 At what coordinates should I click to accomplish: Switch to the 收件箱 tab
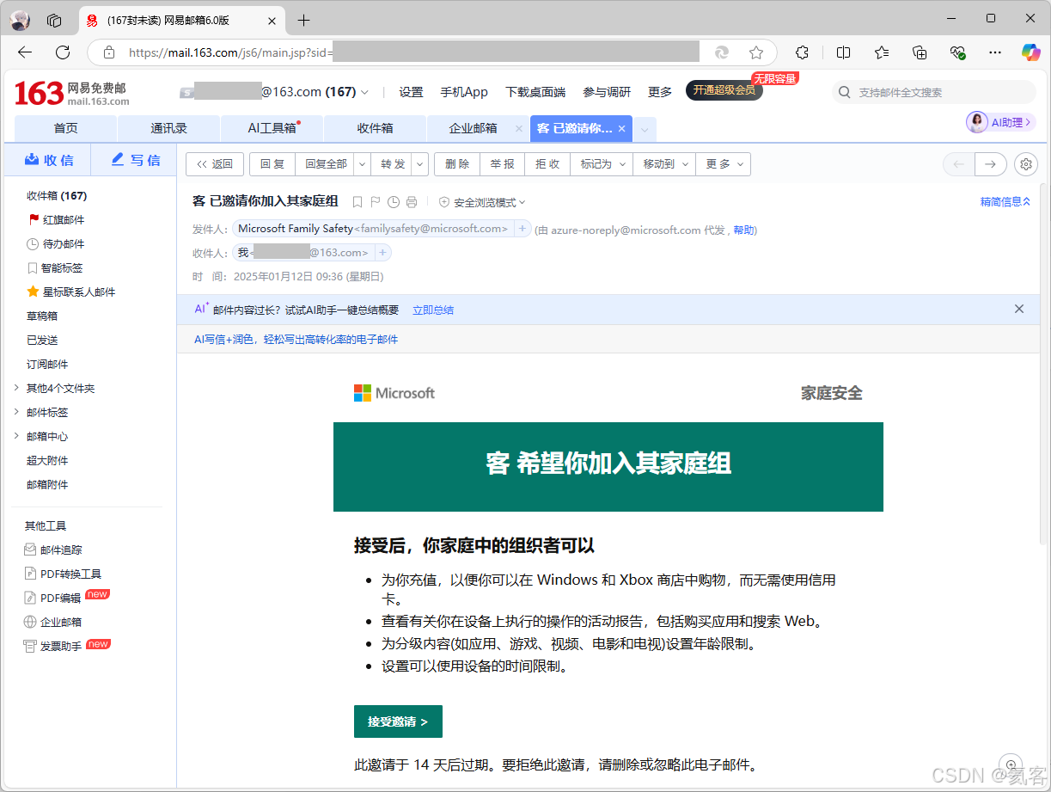click(376, 128)
